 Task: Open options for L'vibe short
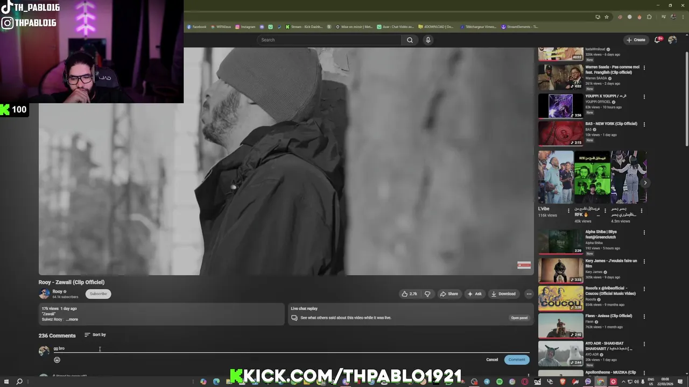click(x=568, y=211)
